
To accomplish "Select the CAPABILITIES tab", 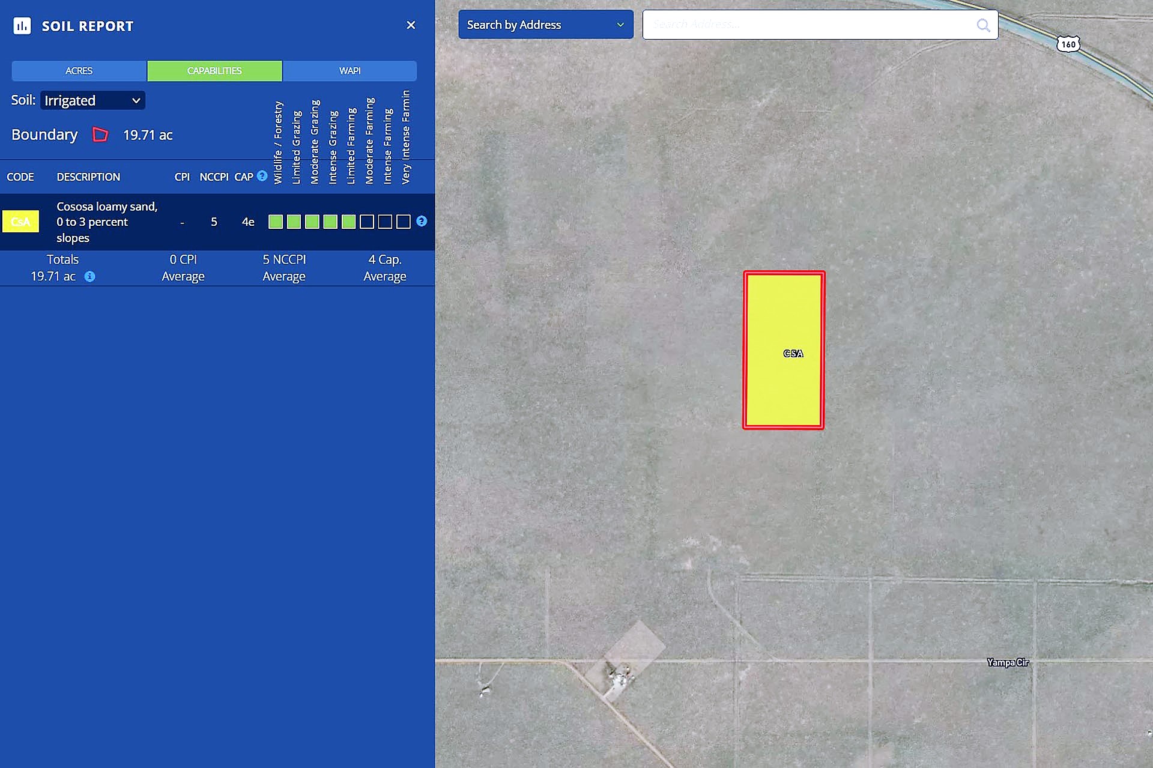I will 214,71.
